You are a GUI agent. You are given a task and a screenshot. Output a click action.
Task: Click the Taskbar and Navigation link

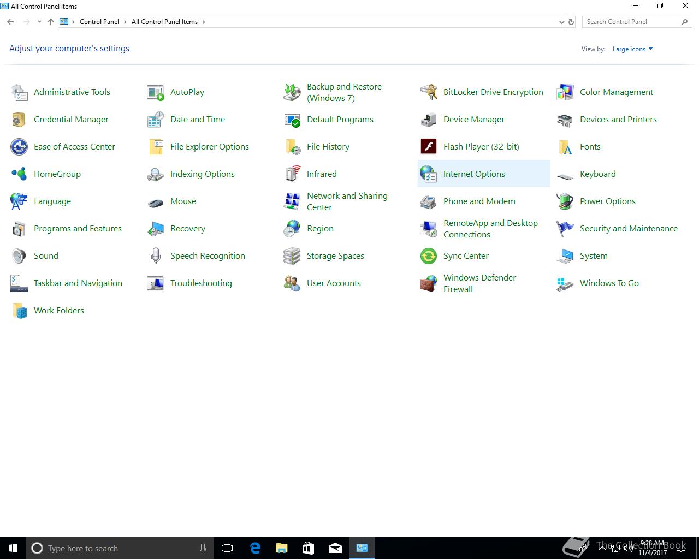(x=78, y=283)
